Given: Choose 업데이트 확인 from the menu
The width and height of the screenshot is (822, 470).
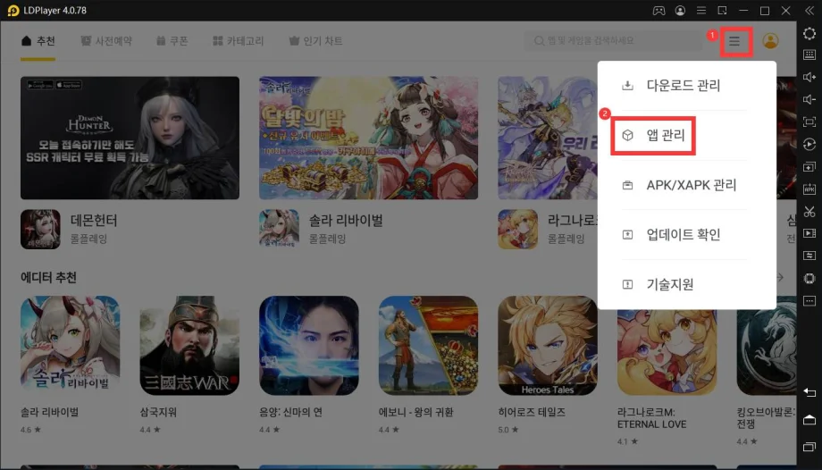Looking at the screenshot, I should click(684, 234).
